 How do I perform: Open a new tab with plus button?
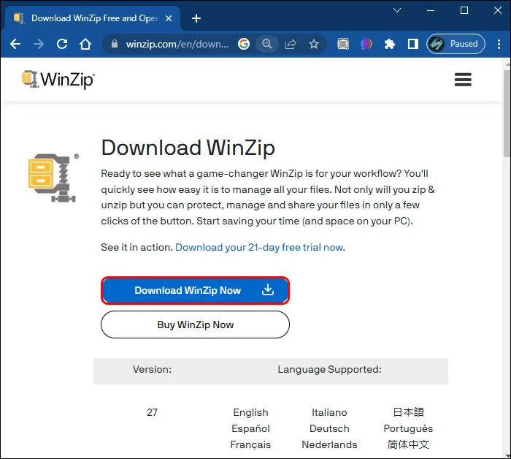(x=196, y=18)
